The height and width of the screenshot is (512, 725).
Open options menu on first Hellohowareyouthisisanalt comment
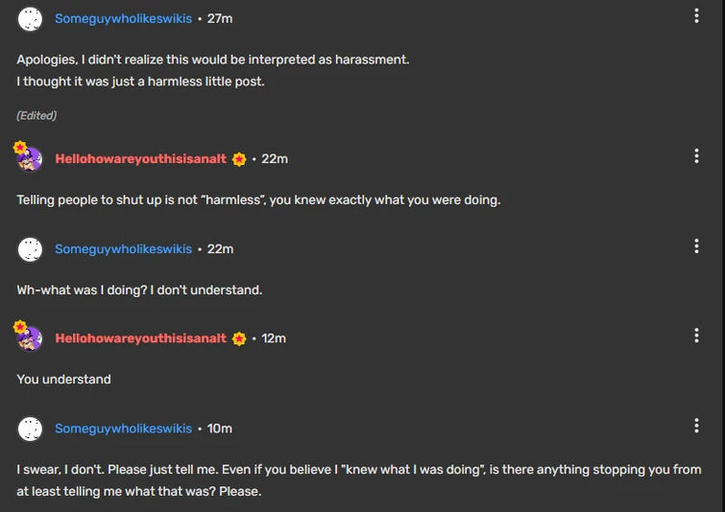click(x=696, y=156)
